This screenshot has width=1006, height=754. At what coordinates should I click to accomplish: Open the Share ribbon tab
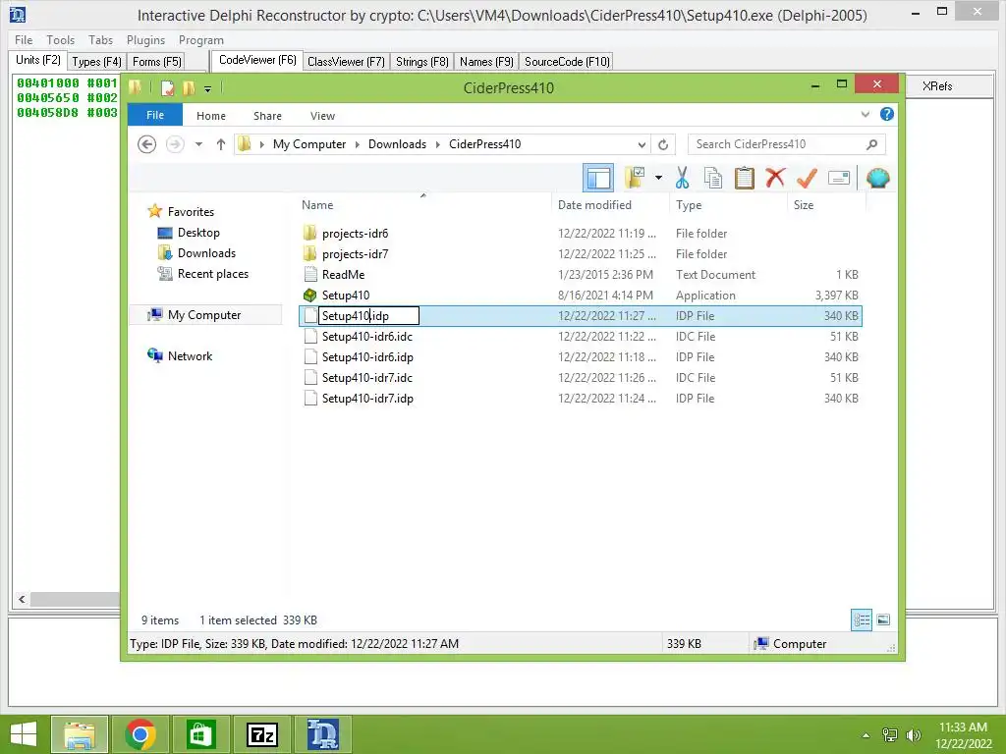267,116
